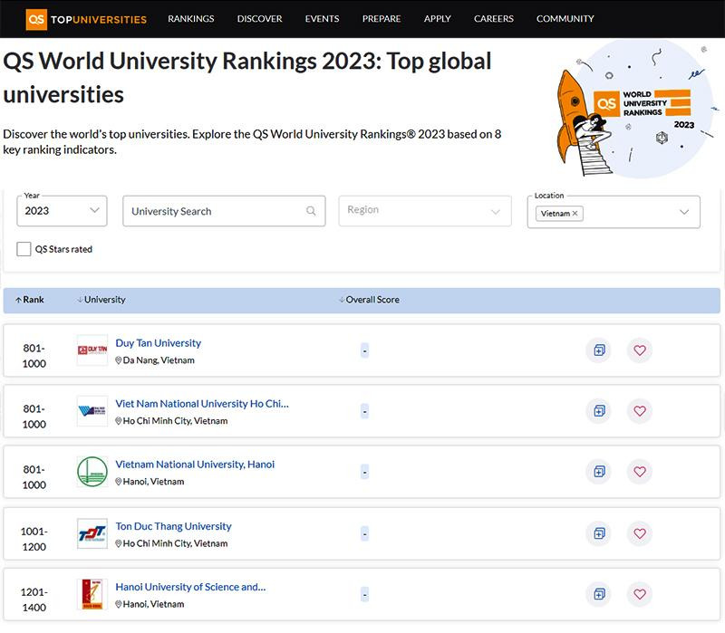Click the University Search input field
This screenshot has width=725, height=633.
[x=213, y=211]
